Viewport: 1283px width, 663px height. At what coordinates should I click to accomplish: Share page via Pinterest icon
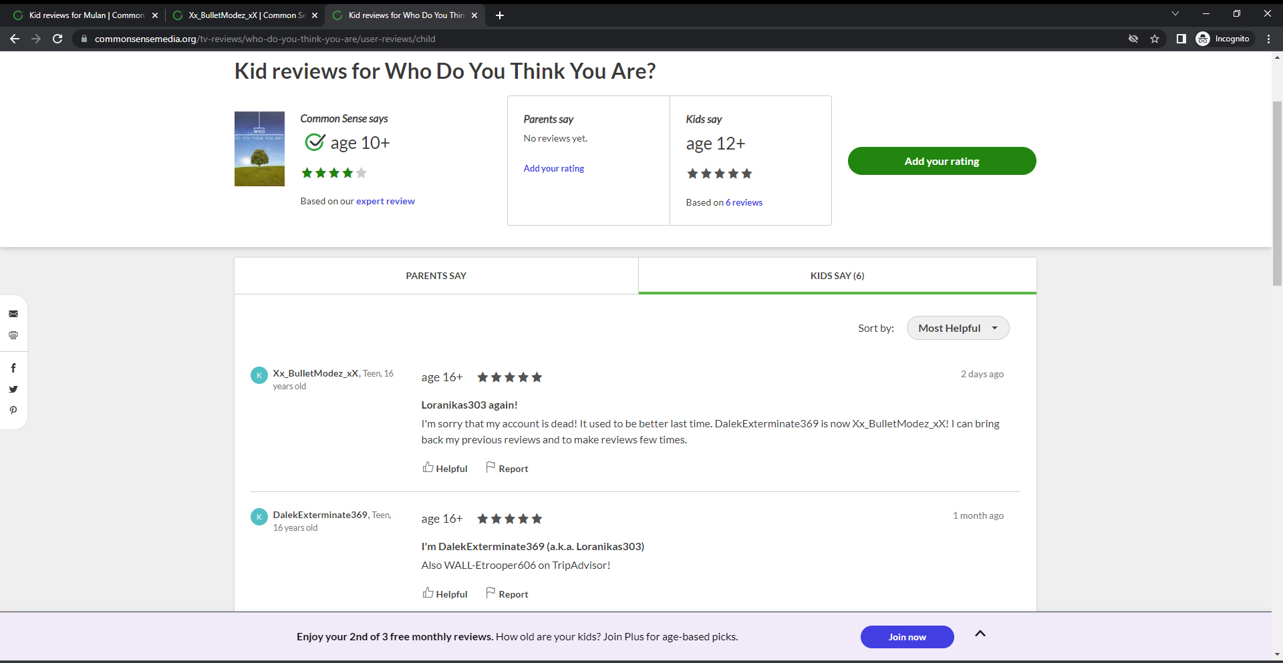[x=13, y=411]
